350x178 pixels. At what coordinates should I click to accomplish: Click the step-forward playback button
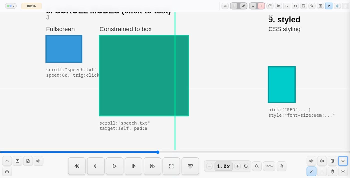[x=133, y=166]
